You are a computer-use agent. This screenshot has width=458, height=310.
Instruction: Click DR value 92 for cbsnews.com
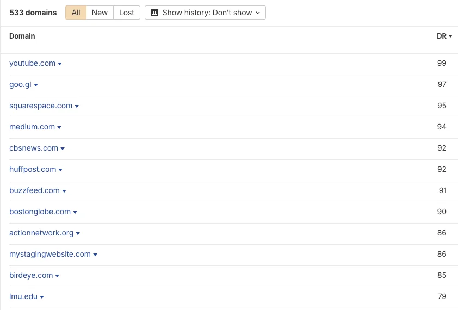click(442, 148)
